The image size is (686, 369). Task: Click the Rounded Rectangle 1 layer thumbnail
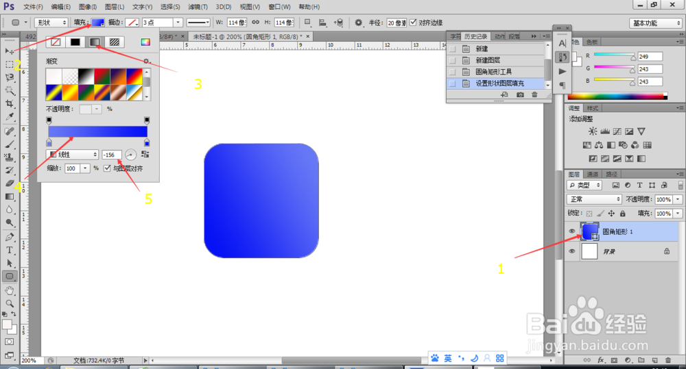click(x=590, y=231)
